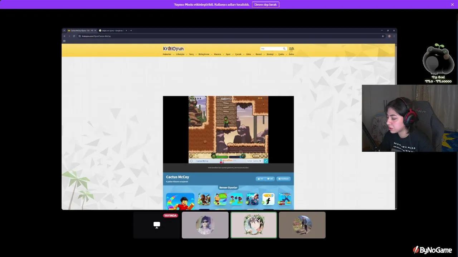
Task: Open the Yarış category
Action: [191, 54]
